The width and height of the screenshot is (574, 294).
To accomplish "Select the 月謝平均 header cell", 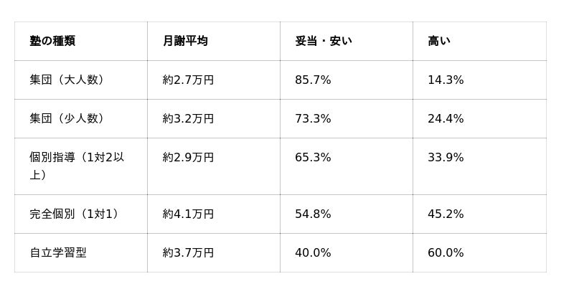I will click(x=185, y=41).
